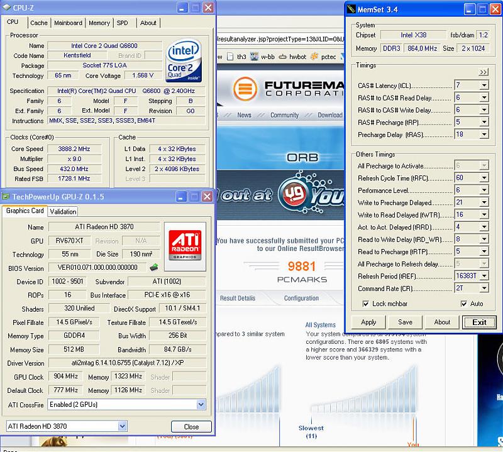Open the Write to Read Delayed (tWTR) dropdown
503x452 pixels.
[484, 214]
